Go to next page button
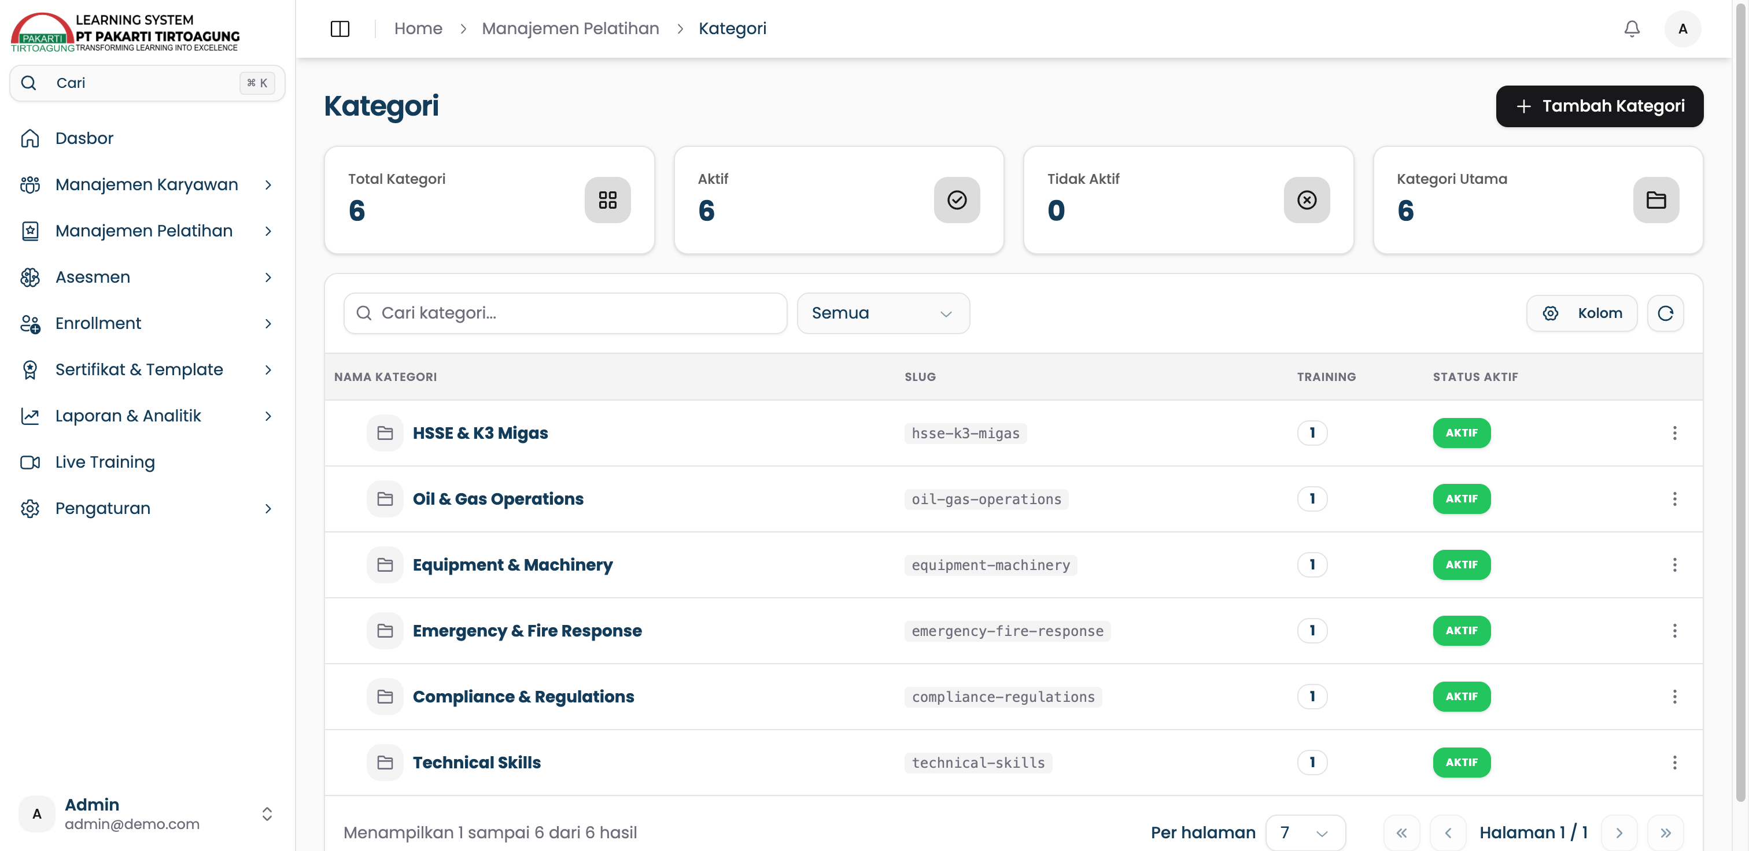The height and width of the screenshot is (851, 1749). pyautogui.click(x=1619, y=832)
